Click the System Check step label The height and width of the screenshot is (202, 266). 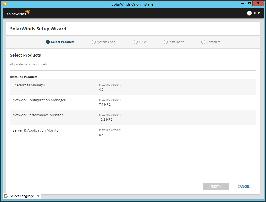107,42
